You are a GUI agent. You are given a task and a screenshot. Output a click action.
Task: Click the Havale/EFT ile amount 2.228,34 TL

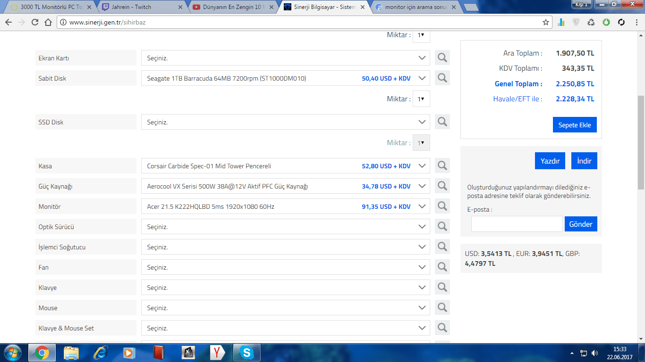pyautogui.click(x=575, y=99)
